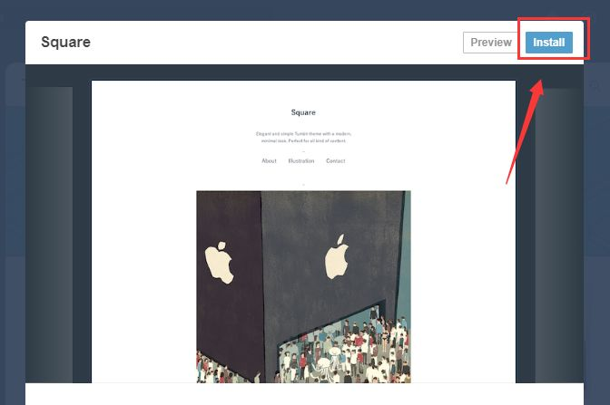Screen dimensions: 610x405
Task: Click the right Apple logo on the cube
Action: 337,256
